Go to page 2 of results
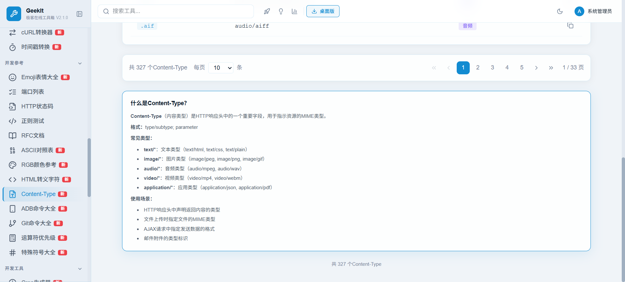 point(478,67)
